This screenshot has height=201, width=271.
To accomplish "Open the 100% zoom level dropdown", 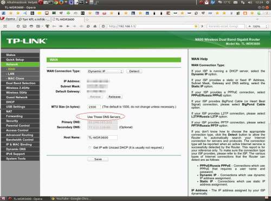I will (x=257, y=26).
